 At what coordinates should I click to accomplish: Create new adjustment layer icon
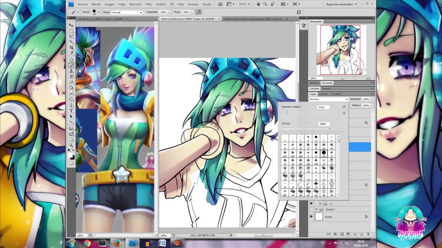(349, 234)
